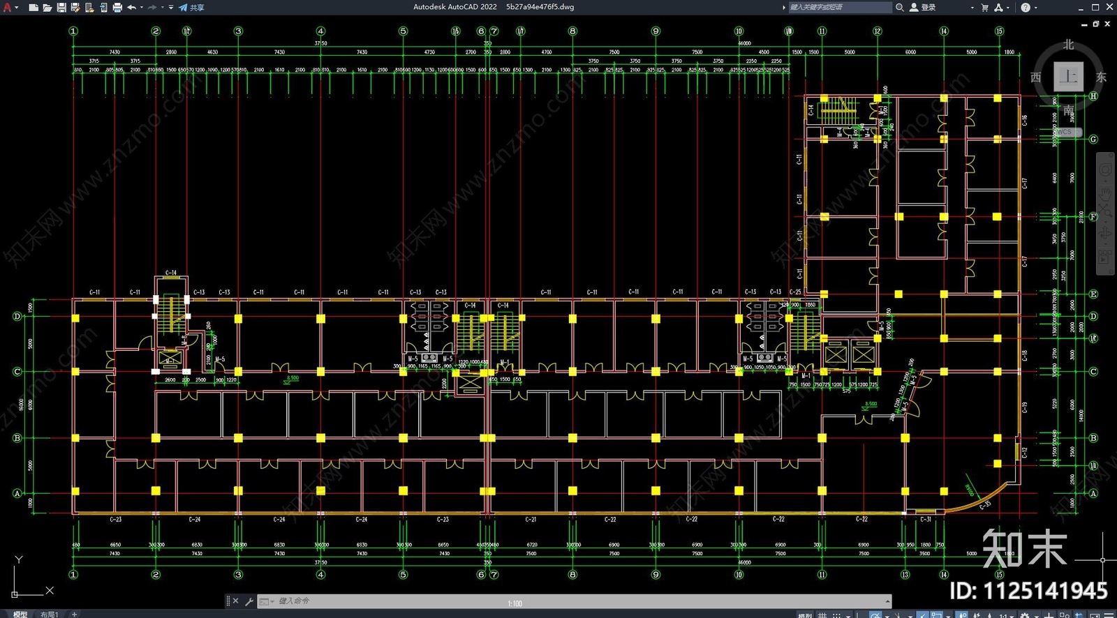Open workspace switching gear in status bar
The height and width of the screenshot is (618, 1117).
pyautogui.click(x=1025, y=615)
